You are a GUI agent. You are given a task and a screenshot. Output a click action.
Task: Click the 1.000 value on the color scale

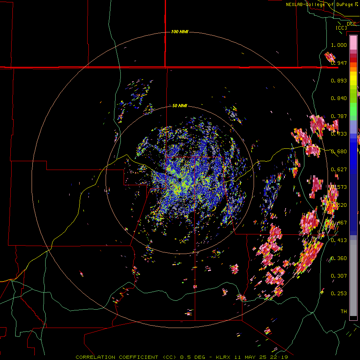tap(339, 45)
